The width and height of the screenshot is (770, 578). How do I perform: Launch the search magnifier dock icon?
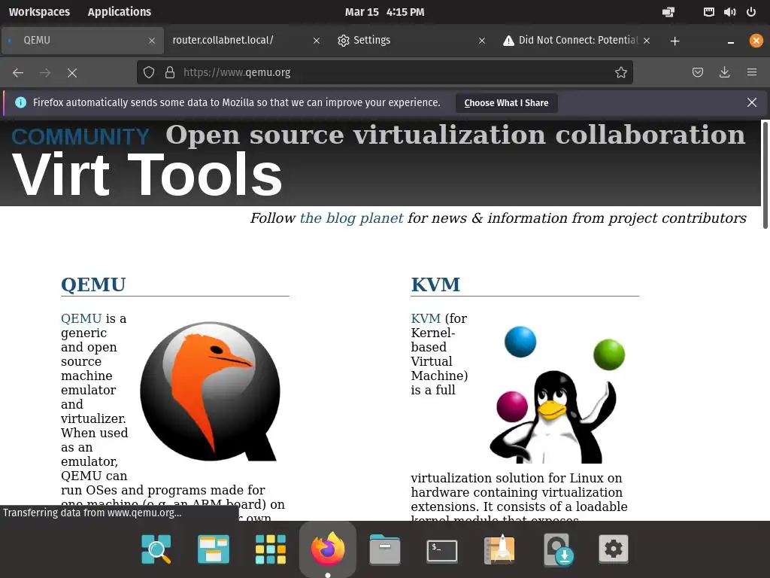coord(156,549)
